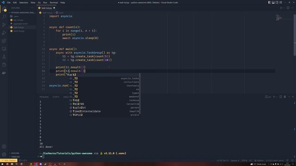
Task: Open the Edit menu
Action: click(x=15, y=3)
